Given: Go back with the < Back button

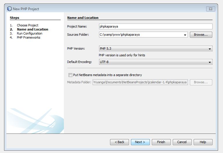Looking at the screenshot, I should click(119, 142).
